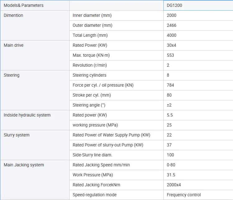
Task: Select the Side-Slurry line diam. label
Action: coord(93,155)
